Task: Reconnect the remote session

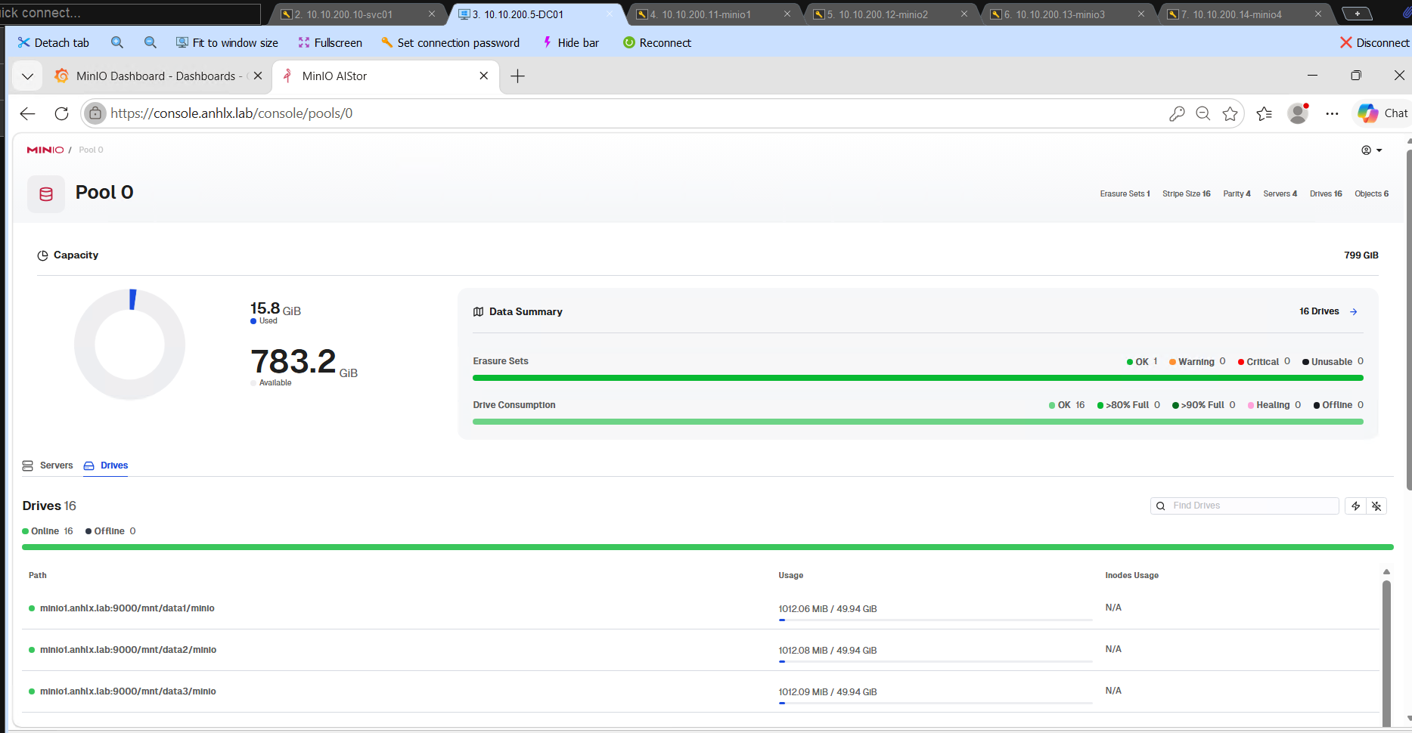Action: [657, 42]
